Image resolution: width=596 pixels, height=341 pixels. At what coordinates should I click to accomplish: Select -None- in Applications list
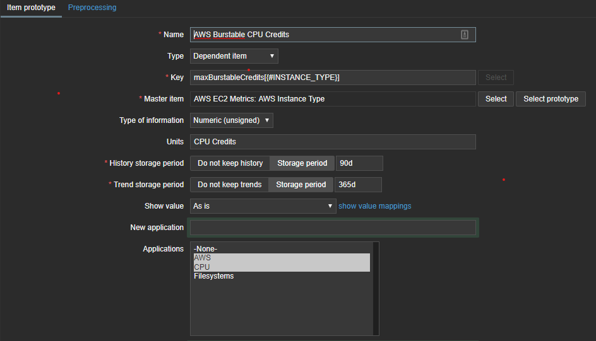point(282,249)
